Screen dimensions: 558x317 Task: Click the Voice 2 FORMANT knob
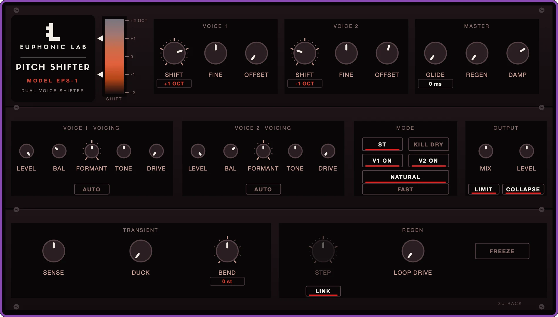click(263, 151)
